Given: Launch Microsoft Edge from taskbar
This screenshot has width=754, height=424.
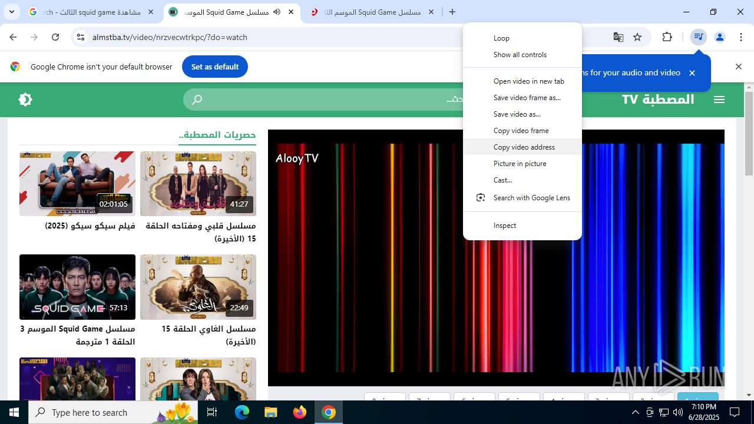Looking at the screenshot, I should pyautogui.click(x=242, y=412).
